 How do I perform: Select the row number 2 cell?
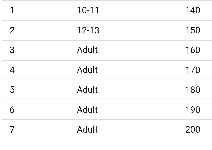point(12,30)
